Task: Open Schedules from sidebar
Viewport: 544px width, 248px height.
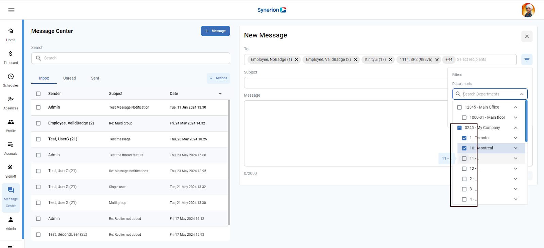Action: click(11, 80)
